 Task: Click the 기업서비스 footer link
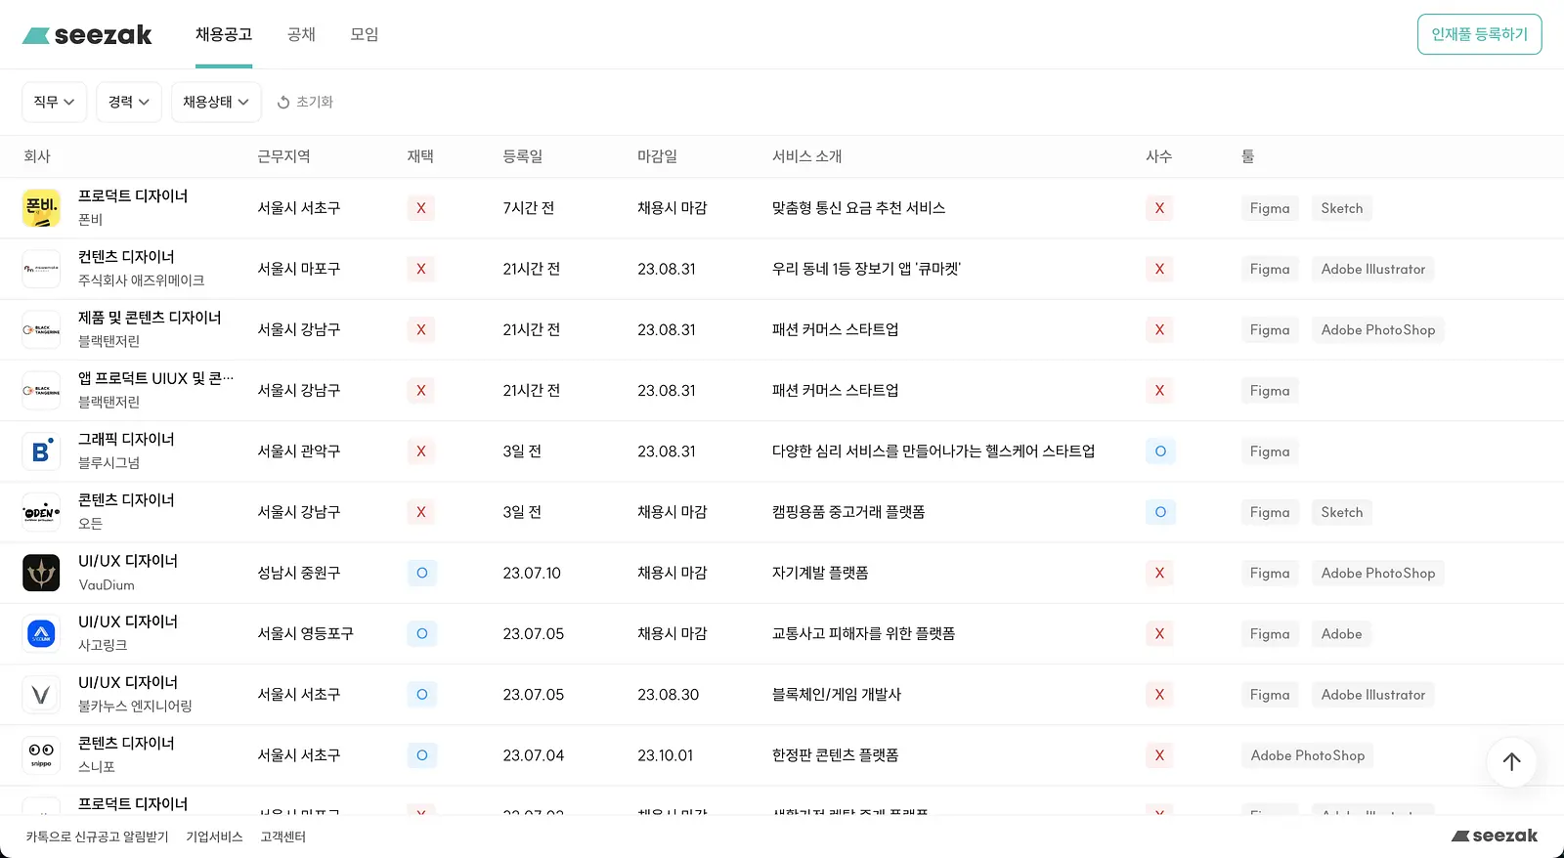point(214,837)
